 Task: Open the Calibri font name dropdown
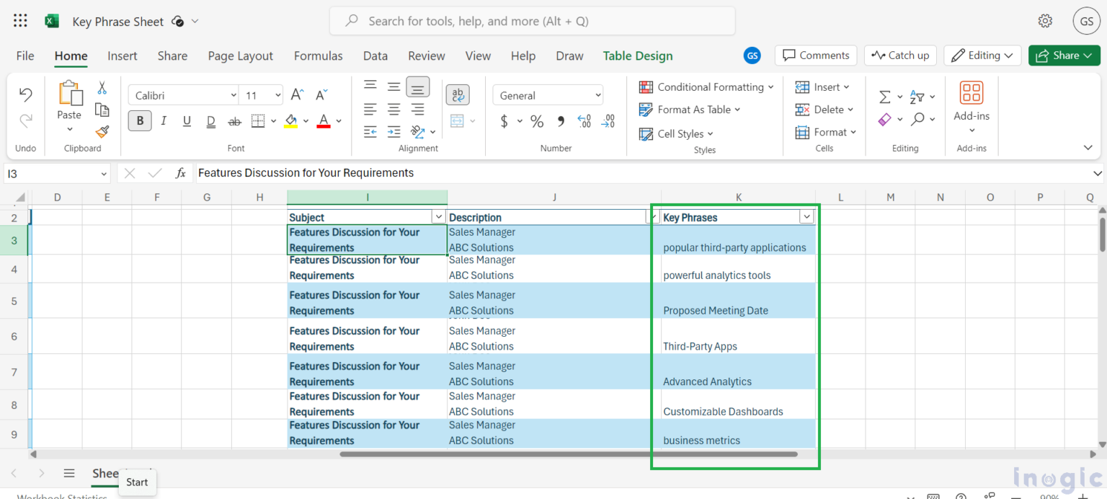coord(184,95)
